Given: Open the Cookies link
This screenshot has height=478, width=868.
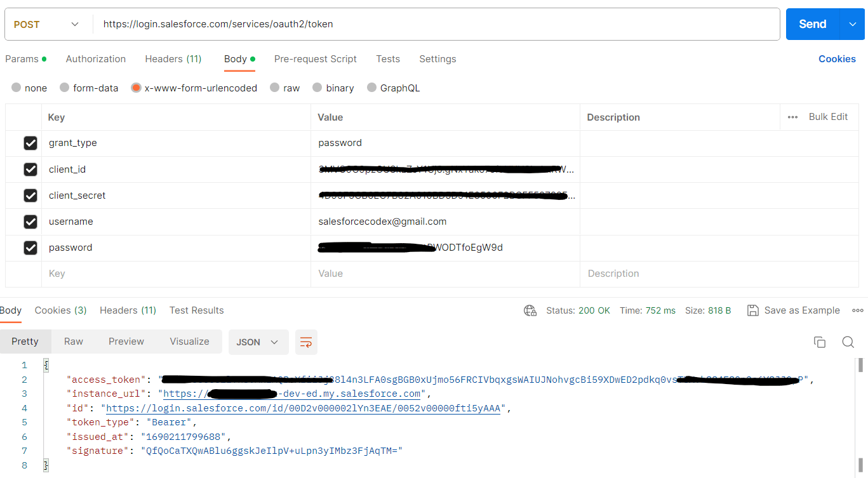Looking at the screenshot, I should point(837,59).
